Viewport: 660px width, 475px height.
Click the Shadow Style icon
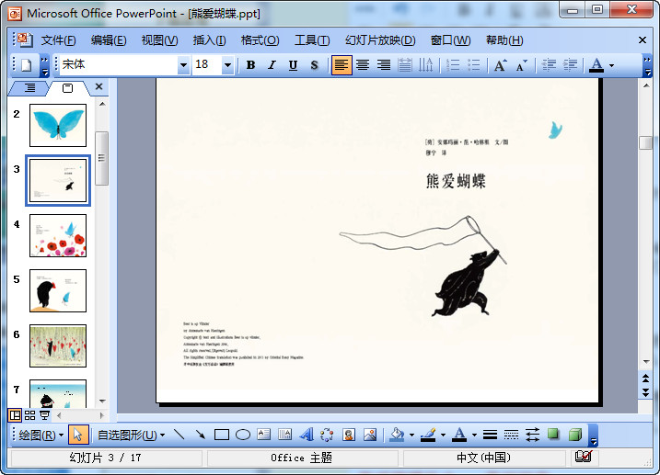553,435
